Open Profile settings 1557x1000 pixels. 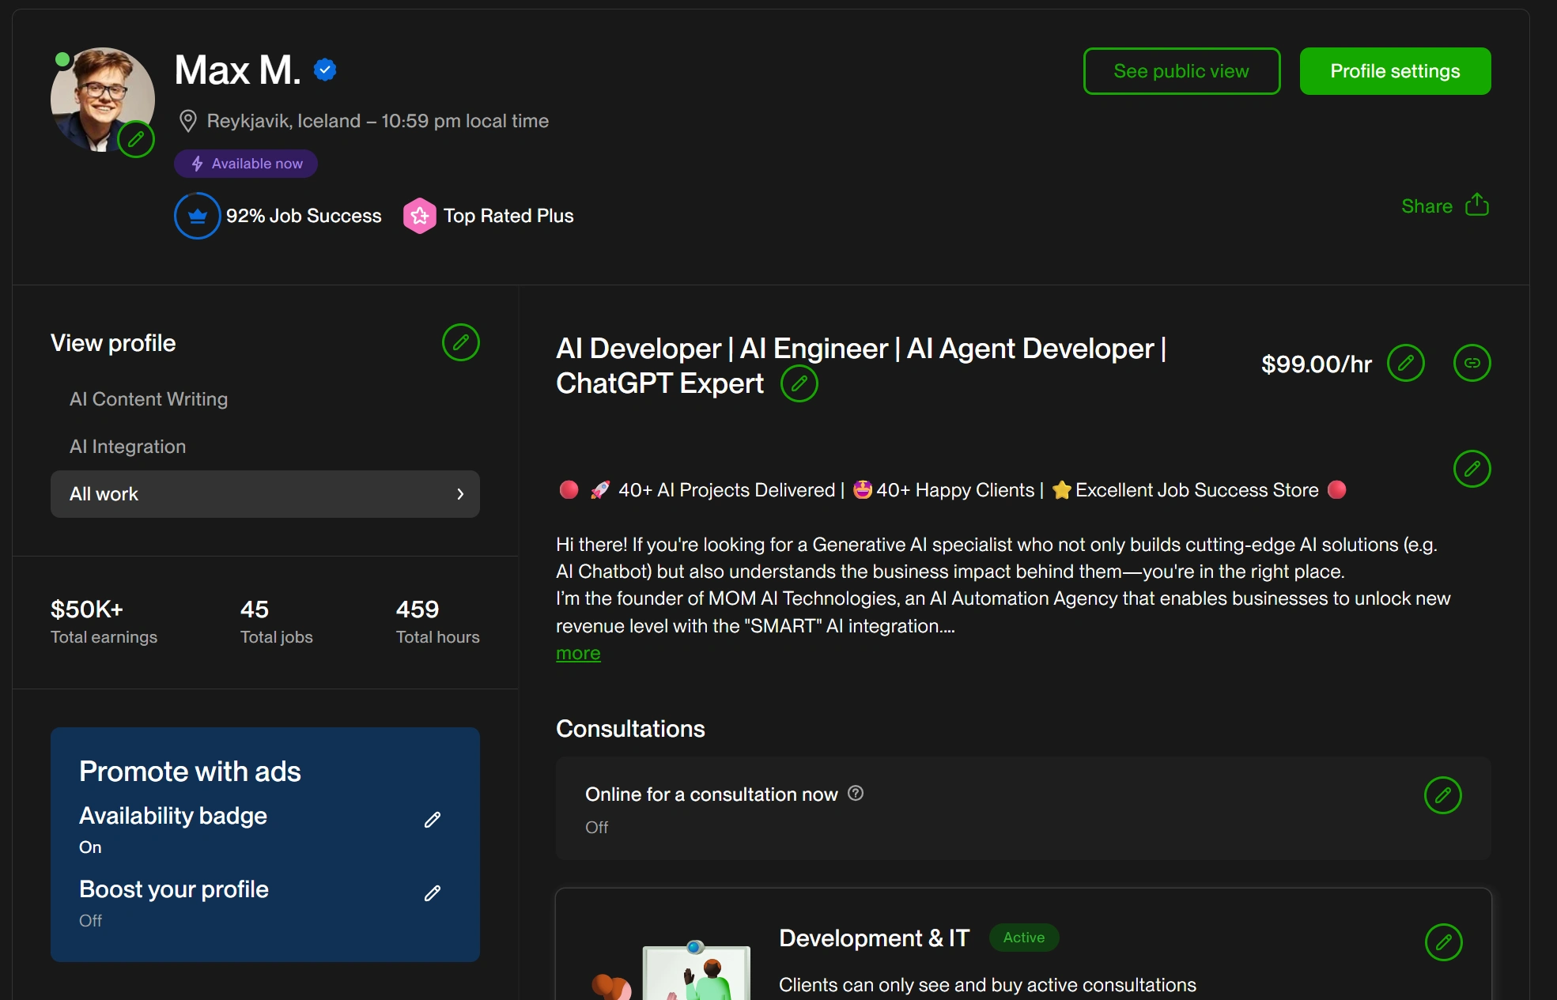[x=1395, y=71]
